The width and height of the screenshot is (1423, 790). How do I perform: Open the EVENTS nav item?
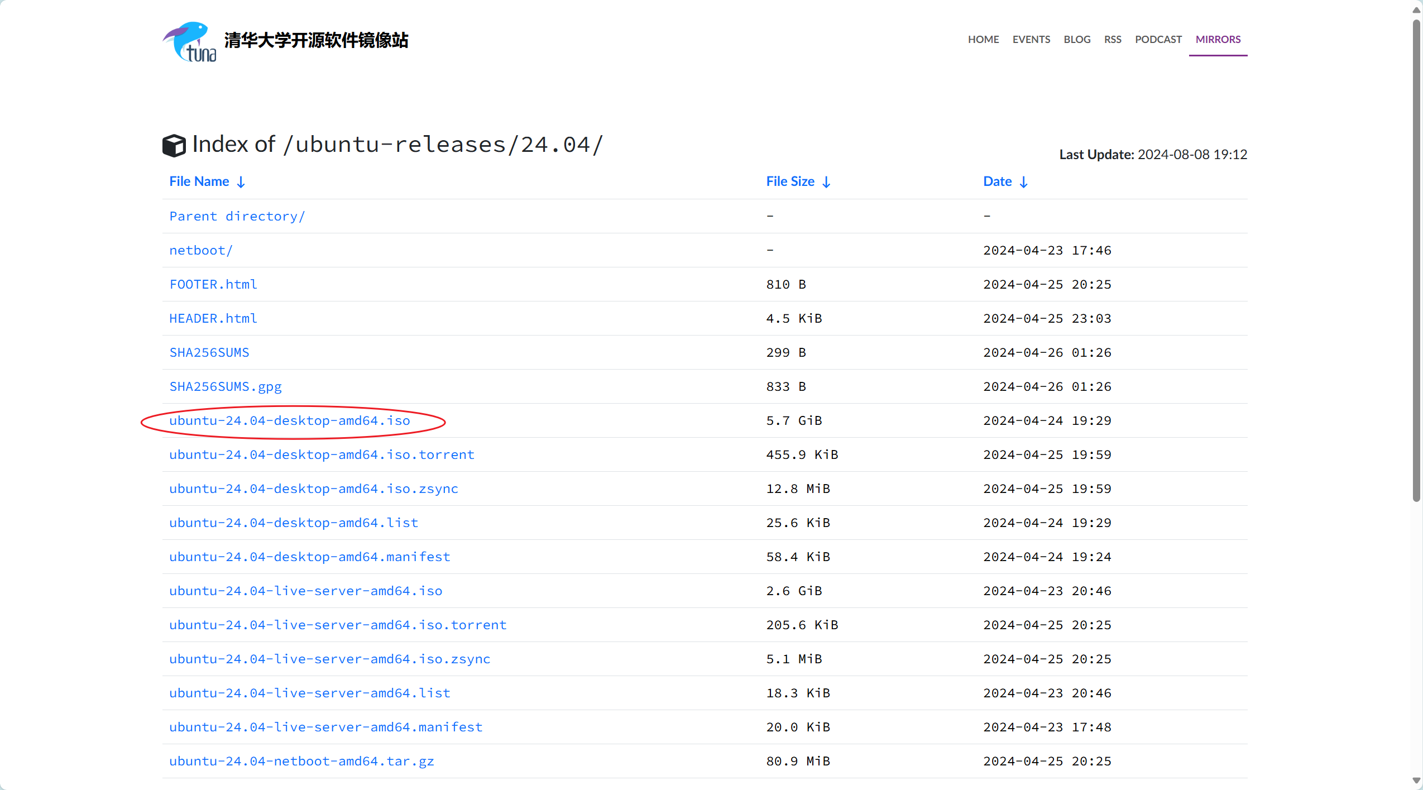pos(1031,40)
